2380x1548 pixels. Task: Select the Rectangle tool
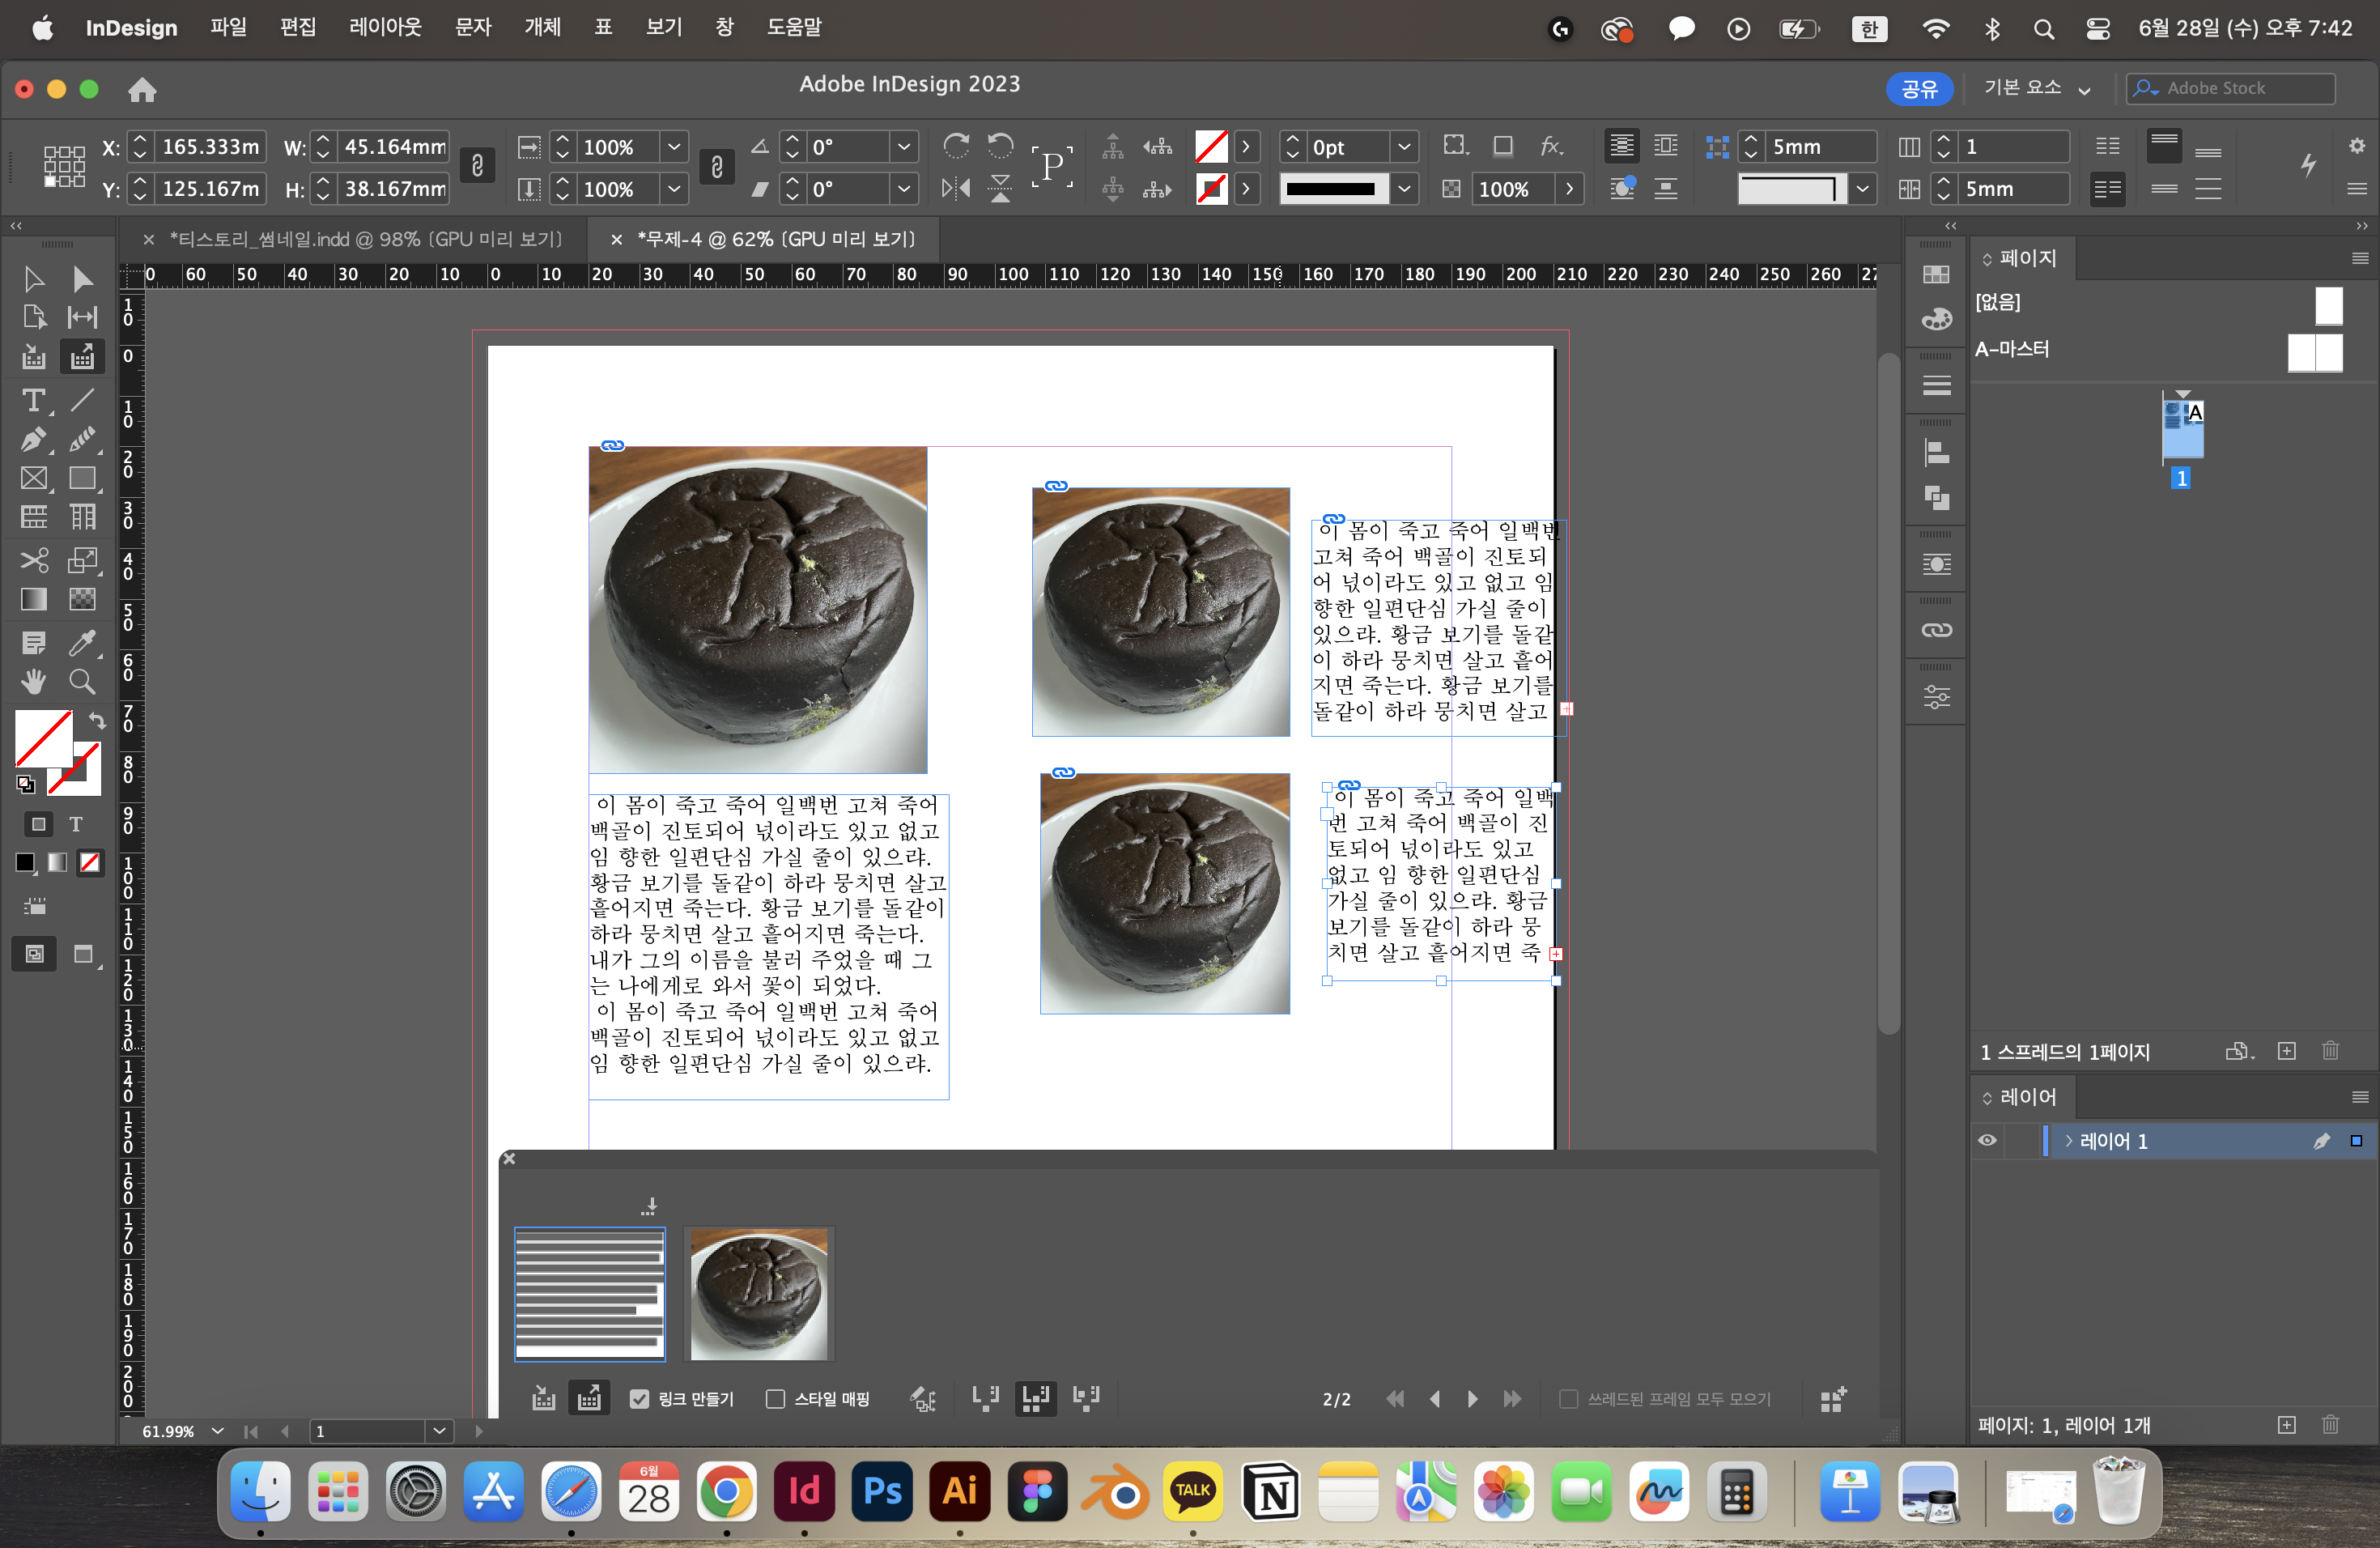coord(82,479)
